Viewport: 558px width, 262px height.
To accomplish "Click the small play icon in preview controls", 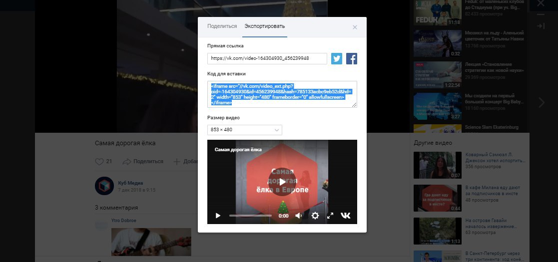I will (218, 216).
